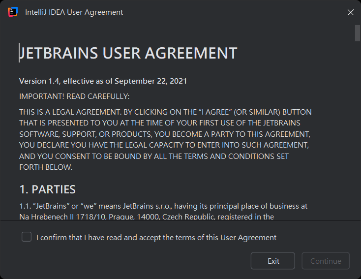Viewport: 361px width, 279px height.
Task: Click the IMPORTANT! READ CAREFULLY line
Action: pyautogui.click(x=74, y=96)
